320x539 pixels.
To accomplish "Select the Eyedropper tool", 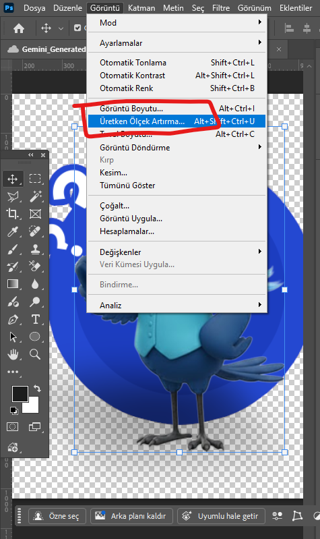I will point(13,231).
